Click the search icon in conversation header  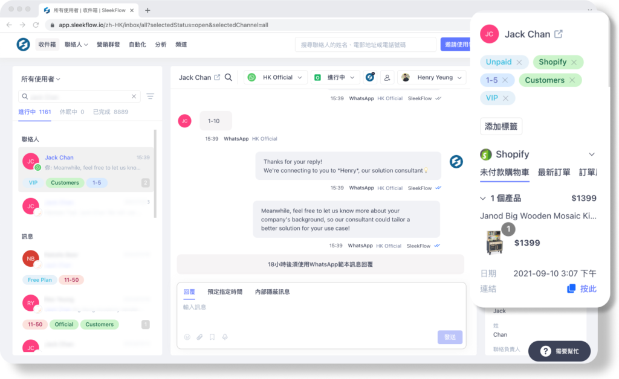228,77
